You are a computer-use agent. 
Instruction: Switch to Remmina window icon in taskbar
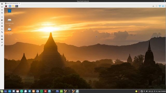pos(77,91)
